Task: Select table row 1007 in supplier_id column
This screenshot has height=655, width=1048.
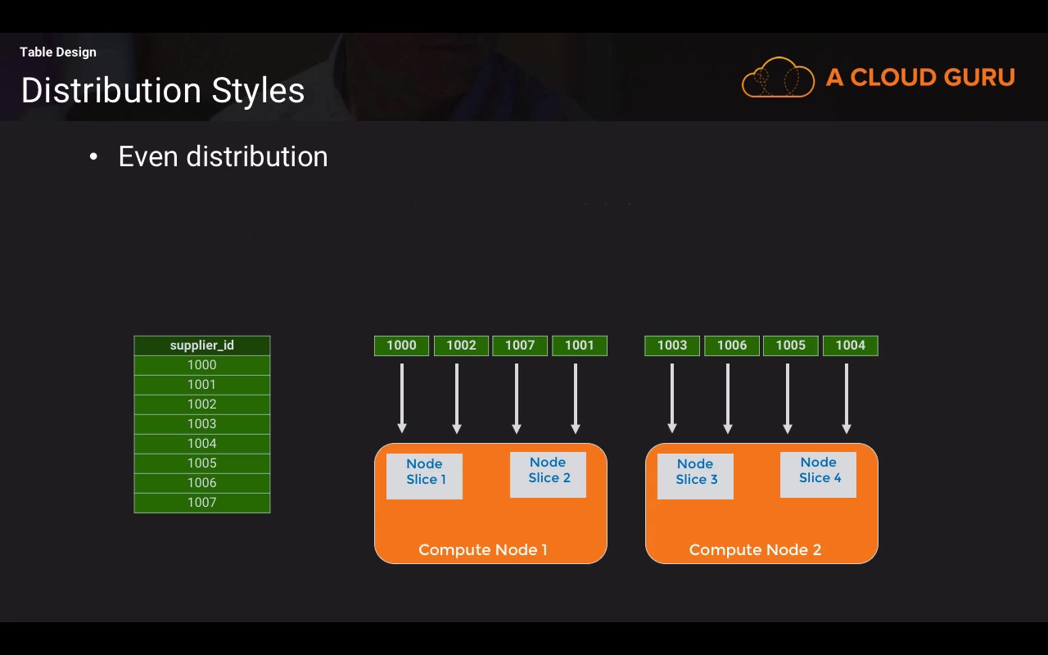Action: click(x=202, y=503)
